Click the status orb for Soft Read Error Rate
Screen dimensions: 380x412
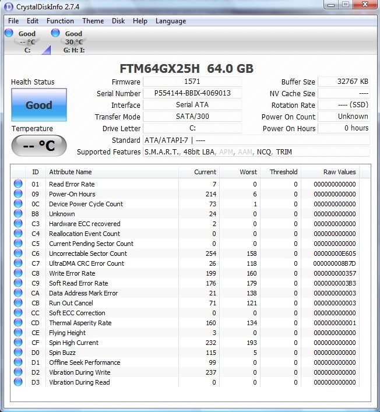[x=18, y=283]
